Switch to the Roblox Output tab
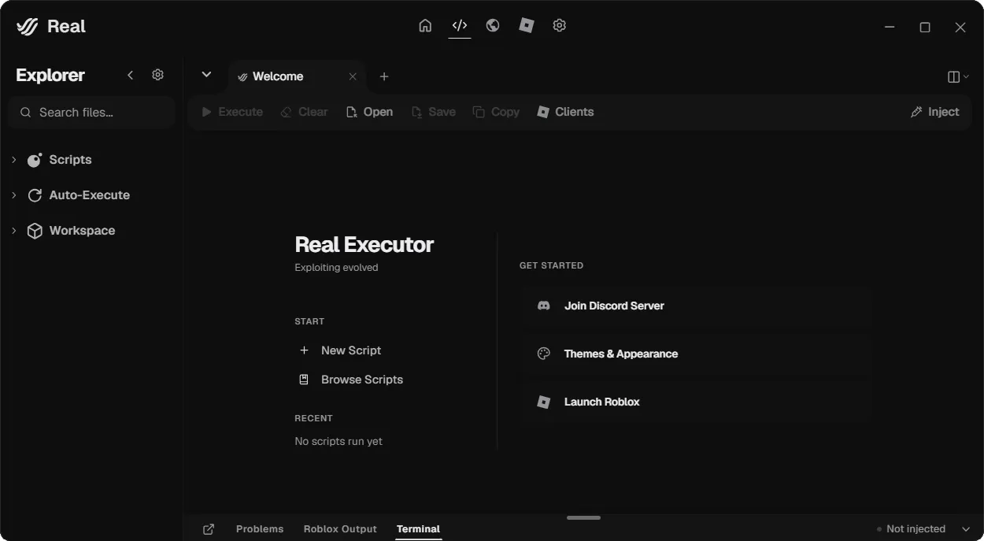The height and width of the screenshot is (541, 984). click(340, 529)
